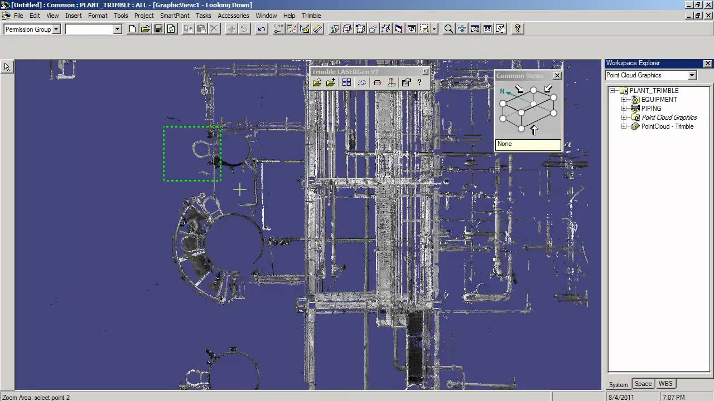
Task: Select the PLANT_TRIMBLE root item
Action: pyautogui.click(x=654, y=91)
